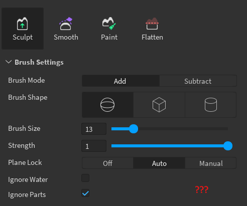This screenshot has height=206, width=247.
Task: Set Brush Mode to Add
Action: [x=120, y=81]
